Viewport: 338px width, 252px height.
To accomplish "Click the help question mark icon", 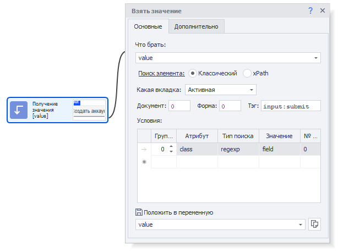I will [x=310, y=10].
